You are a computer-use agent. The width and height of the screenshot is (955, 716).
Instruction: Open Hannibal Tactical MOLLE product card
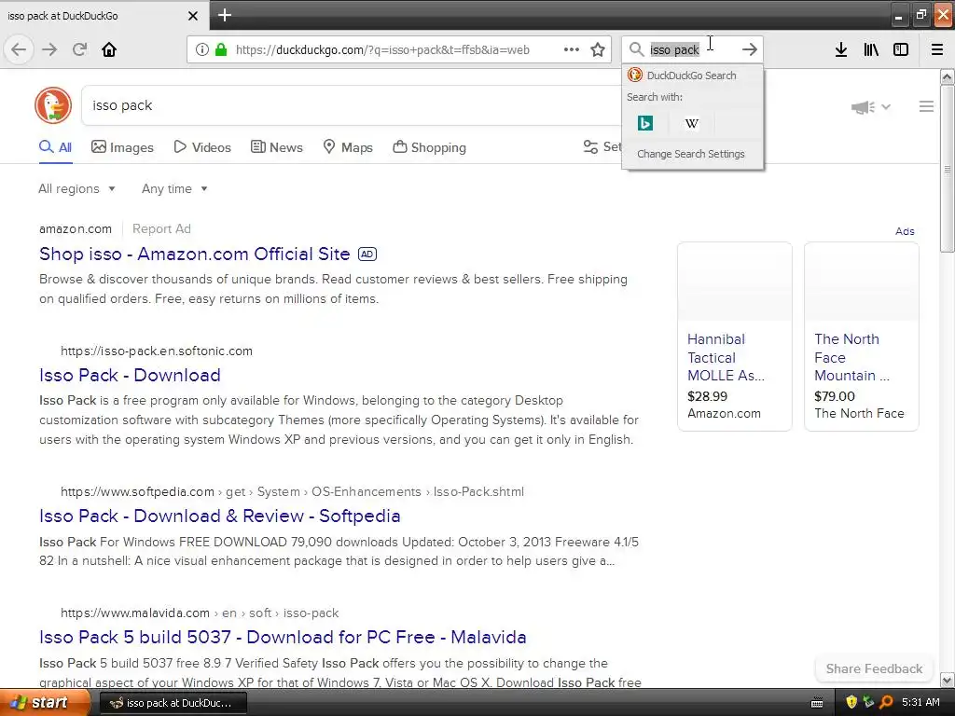tap(735, 336)
